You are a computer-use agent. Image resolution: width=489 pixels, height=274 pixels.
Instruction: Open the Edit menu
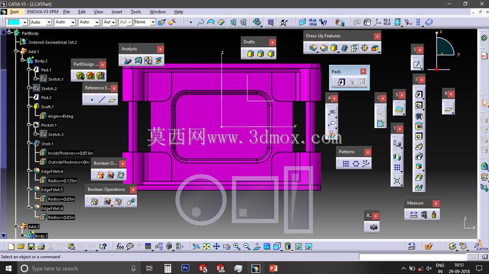coord(82,12)
